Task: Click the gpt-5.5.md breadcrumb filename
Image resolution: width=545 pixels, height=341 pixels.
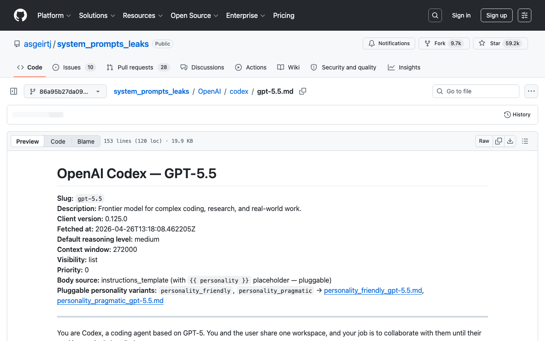Action: point(275,91)
